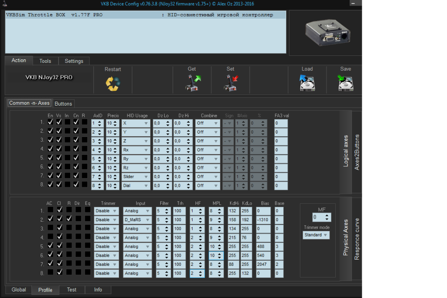Enable Eq checkbox for physical axis 8
Viewport: 447px width, 298px height.
tap(87, 272)
